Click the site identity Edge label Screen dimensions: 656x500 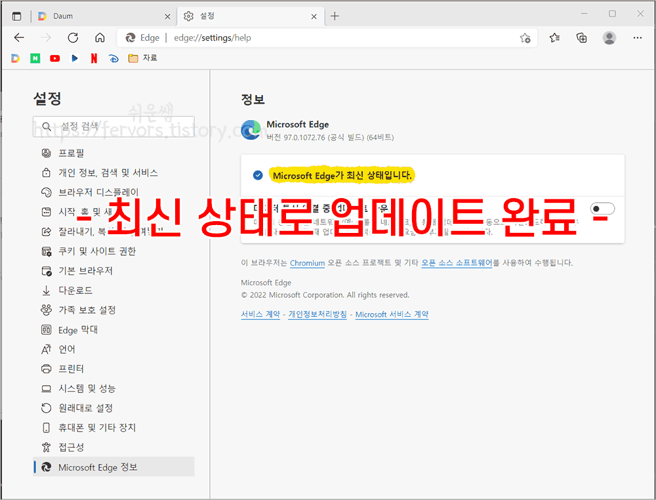click(142, 37)
